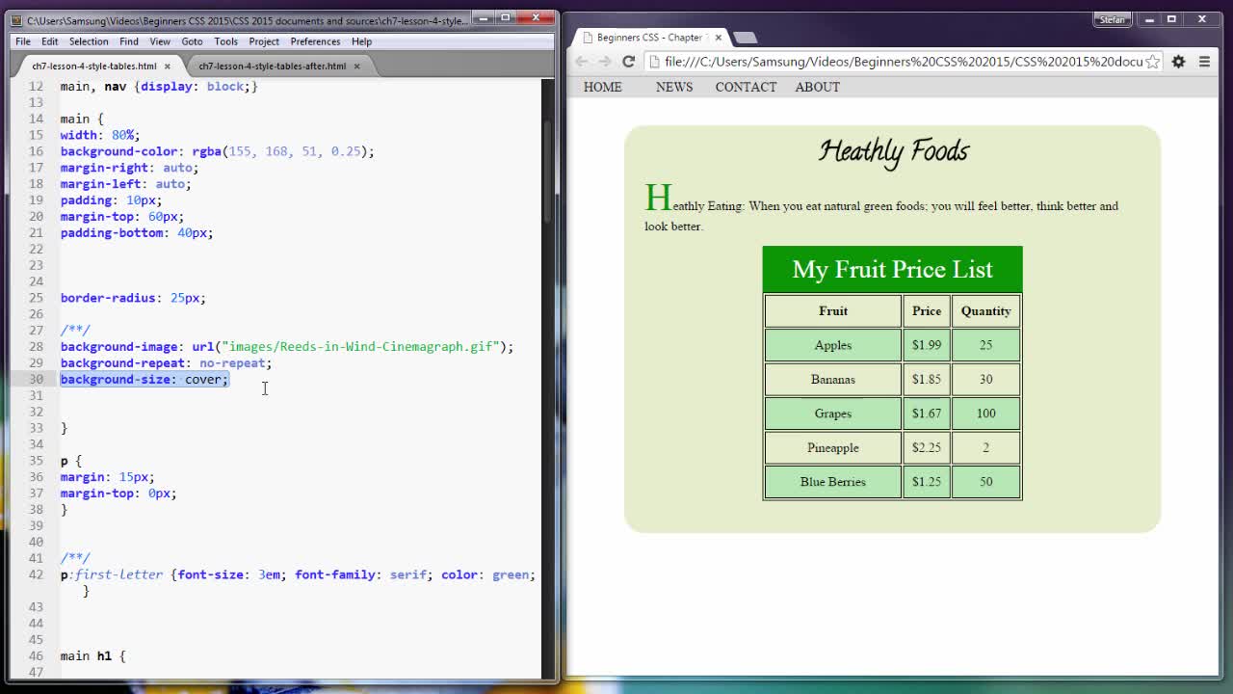Click the background-image url code line
The width and height of the screenshot is (1233, 694).
tap(287, 347)
